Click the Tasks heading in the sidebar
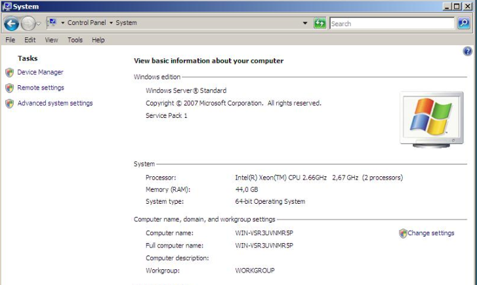 tap(28, 58)
